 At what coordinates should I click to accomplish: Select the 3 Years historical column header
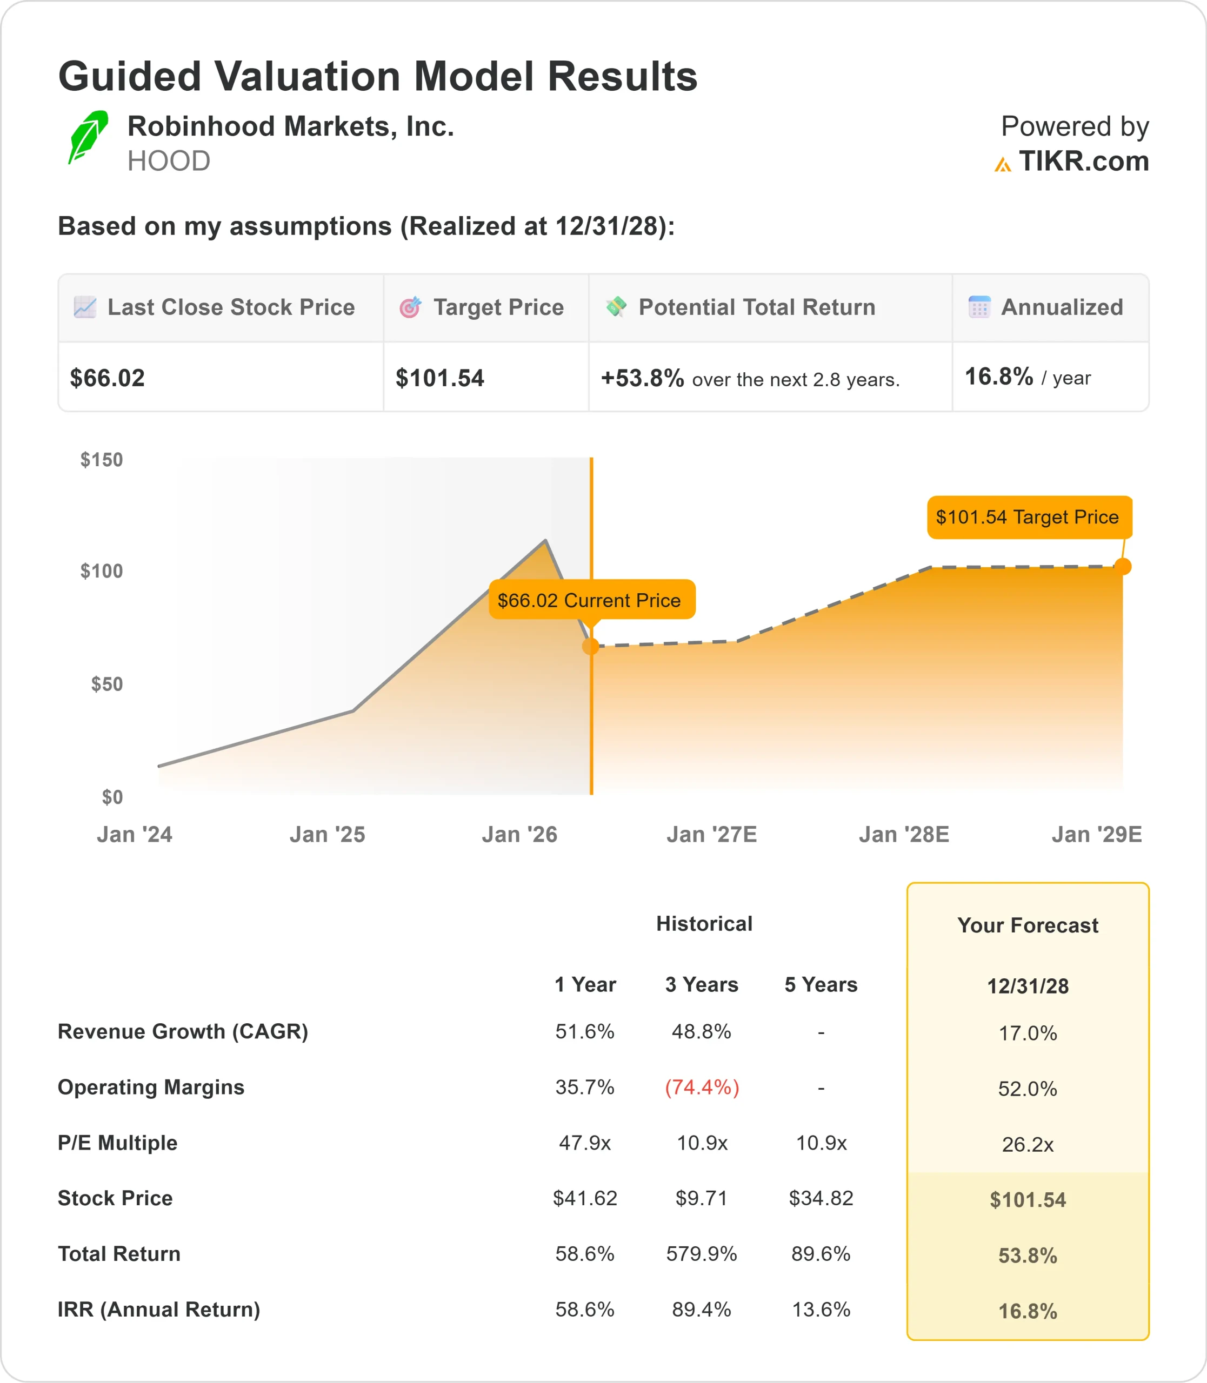tap(701, 984)
